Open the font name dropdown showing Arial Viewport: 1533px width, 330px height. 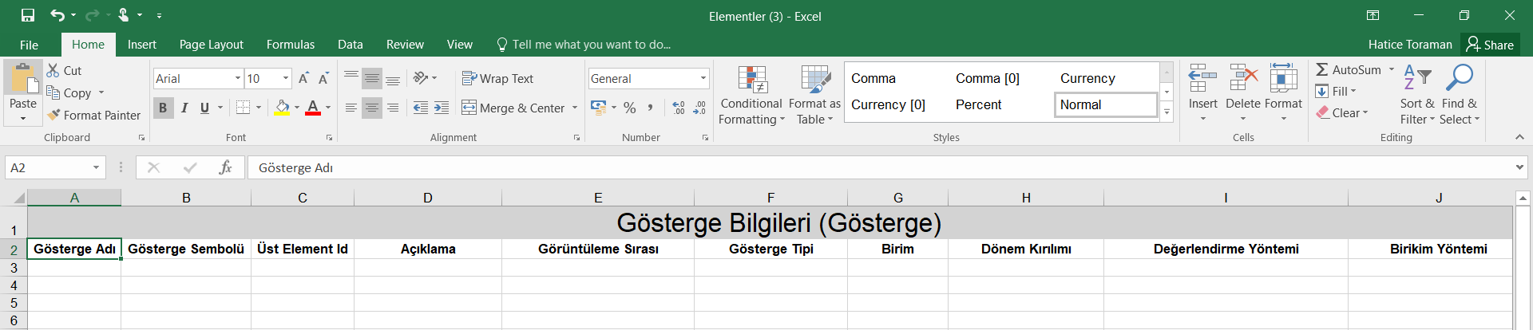click(238, 78)
